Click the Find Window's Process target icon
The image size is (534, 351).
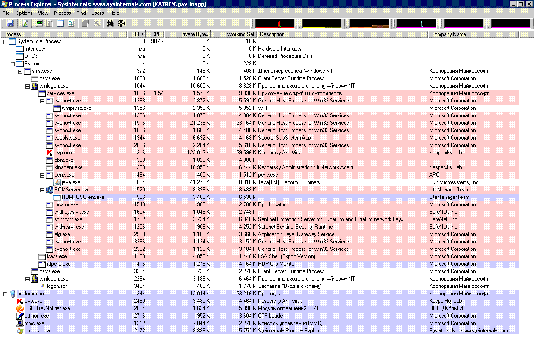click(x=121, y=24)
